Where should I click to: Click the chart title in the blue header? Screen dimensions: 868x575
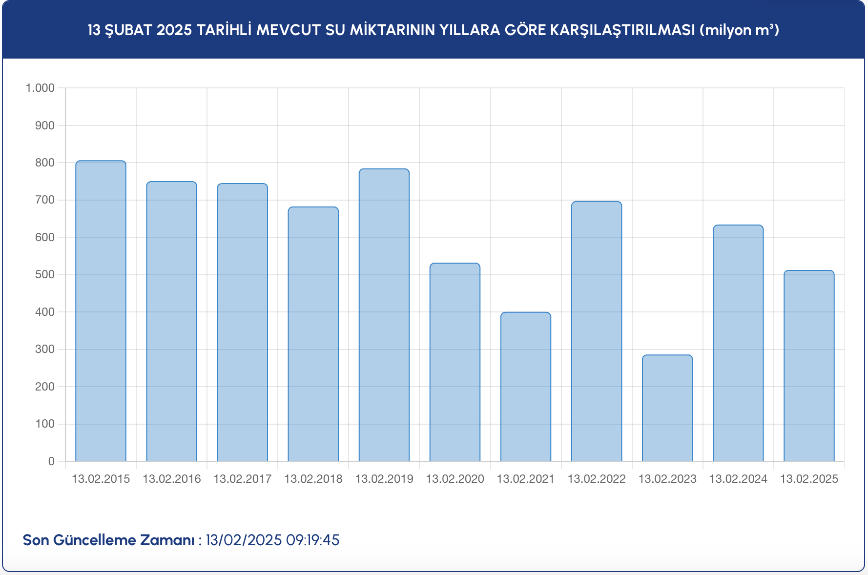coord(434,30)
